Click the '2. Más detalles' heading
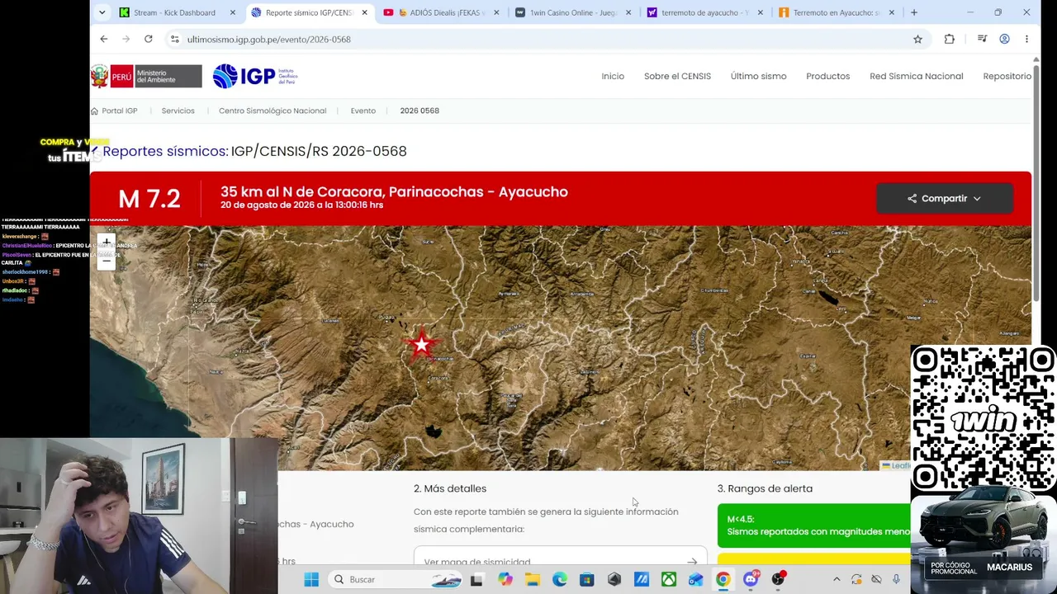Image resolution: width=1057 pixels, height=594 pixels. coord(450,488)
